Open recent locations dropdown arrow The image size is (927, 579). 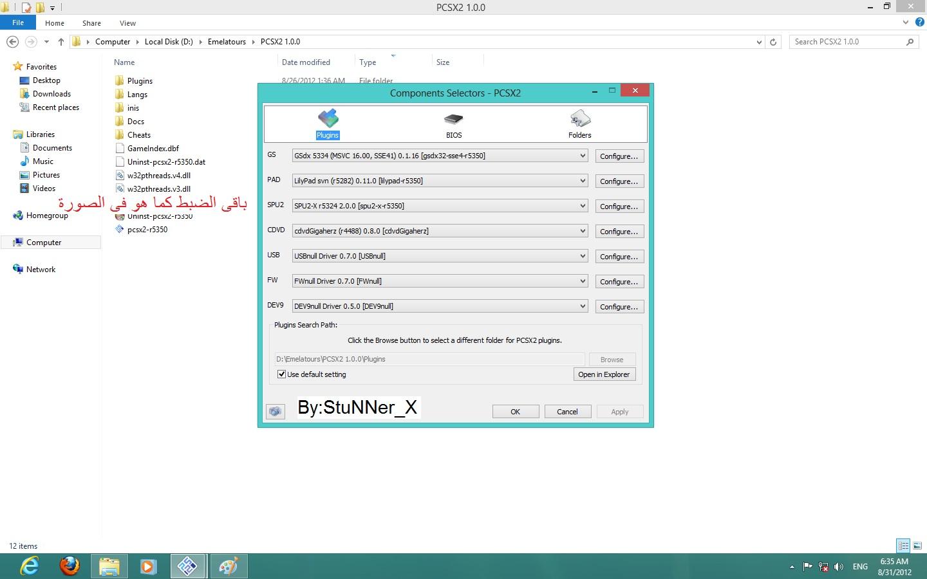46,42
